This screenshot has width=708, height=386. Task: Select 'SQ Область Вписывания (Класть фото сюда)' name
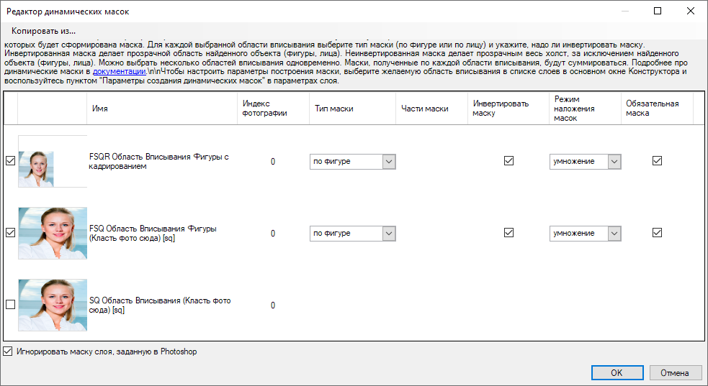[x=160, y=305]
